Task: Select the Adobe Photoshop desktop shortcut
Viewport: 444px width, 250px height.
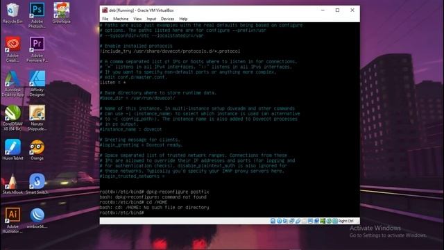Action: [x=37, y=15]
